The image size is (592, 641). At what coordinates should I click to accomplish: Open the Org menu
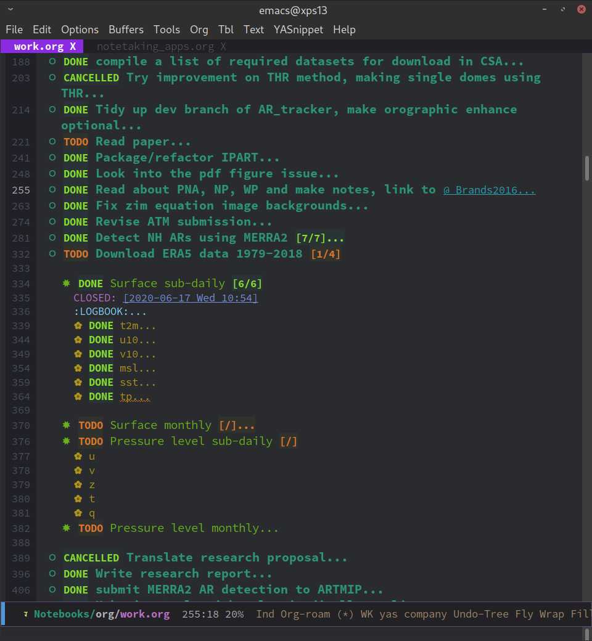coord(199,29)
